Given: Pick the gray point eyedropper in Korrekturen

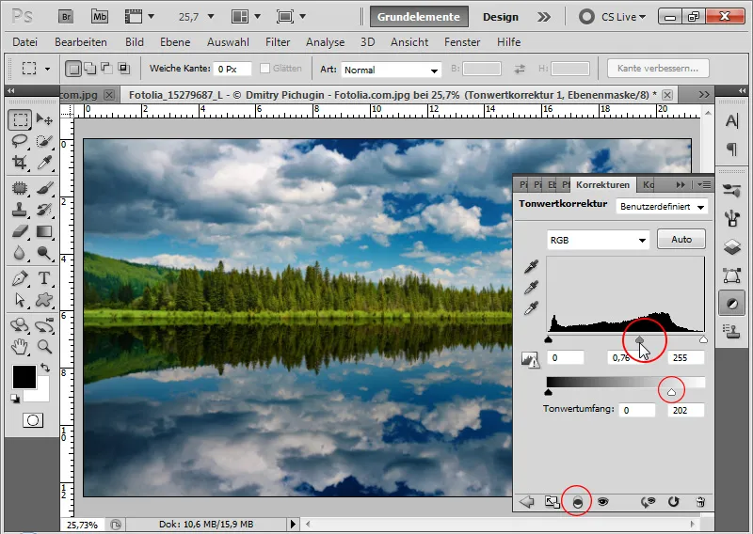Looking at the screenshot, I should (x=531, y=287).
